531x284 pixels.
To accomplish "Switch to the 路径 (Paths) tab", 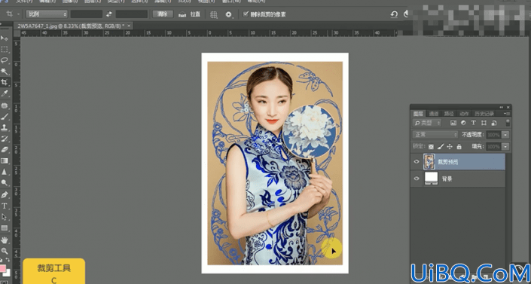I will pyautogui.click(x=449, y=114).
